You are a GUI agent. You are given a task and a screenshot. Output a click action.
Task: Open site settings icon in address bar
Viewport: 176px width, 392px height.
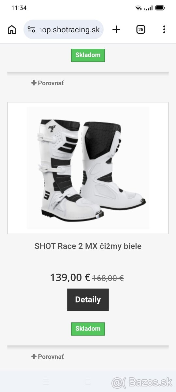pyautogui.click(x=31, y=30)
